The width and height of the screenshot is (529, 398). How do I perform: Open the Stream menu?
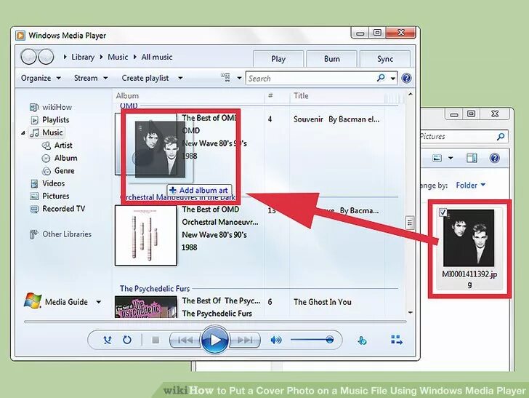[91, 78]
